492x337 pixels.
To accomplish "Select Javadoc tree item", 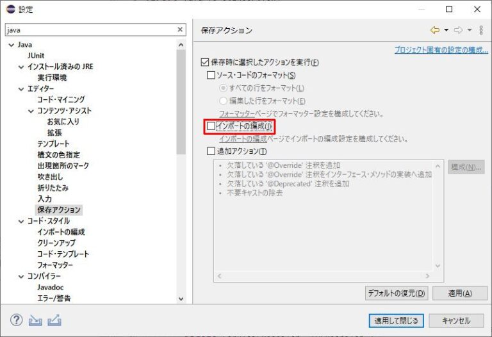I will 51,287.
